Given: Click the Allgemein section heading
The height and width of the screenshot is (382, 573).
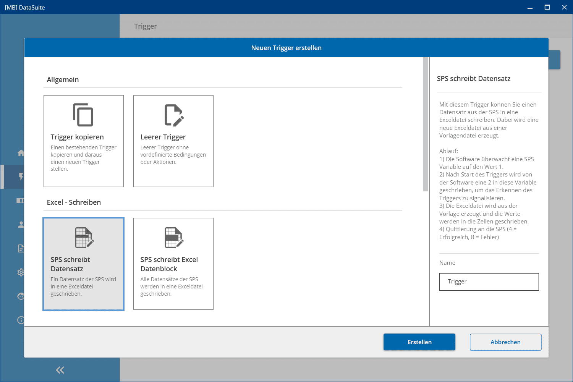Looking at the screenshot, I should [x=63, y=79].
